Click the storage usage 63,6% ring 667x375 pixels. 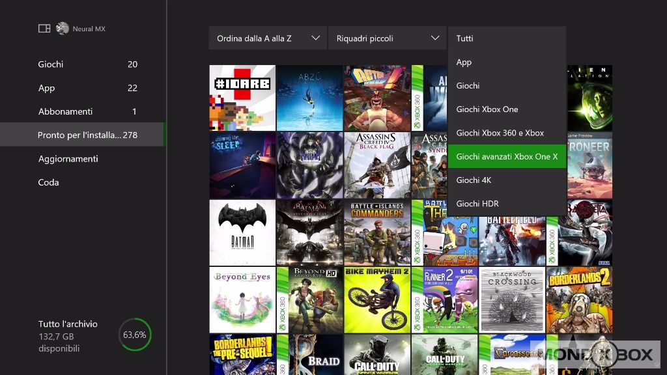point(135,335)
